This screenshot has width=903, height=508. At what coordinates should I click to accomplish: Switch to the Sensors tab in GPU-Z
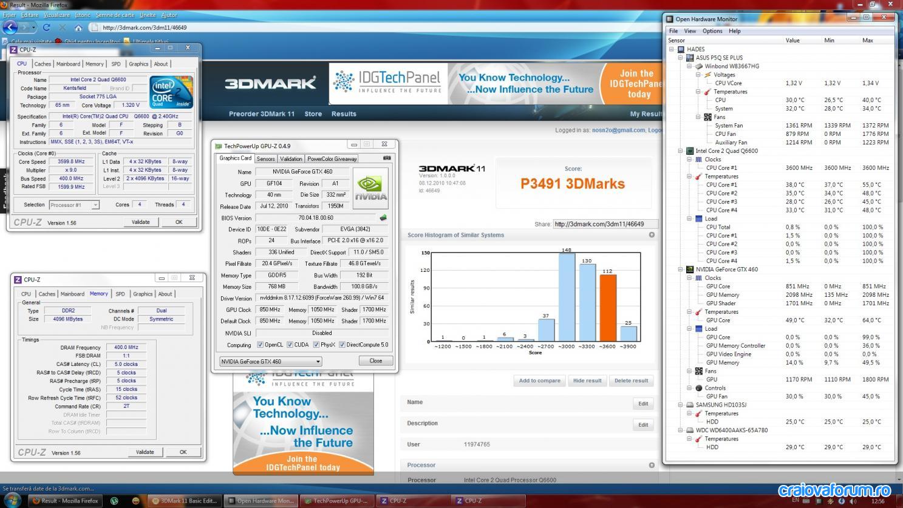click(x=265, y=159)
